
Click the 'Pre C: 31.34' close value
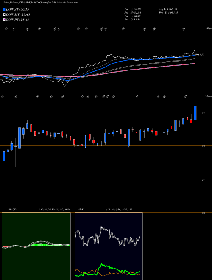[133, 20]
